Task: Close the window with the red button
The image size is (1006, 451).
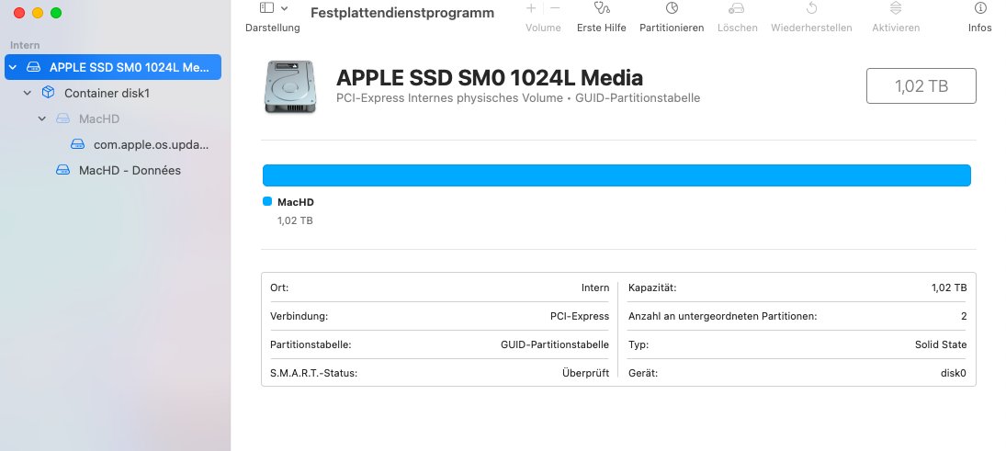Action: point(19,13)
